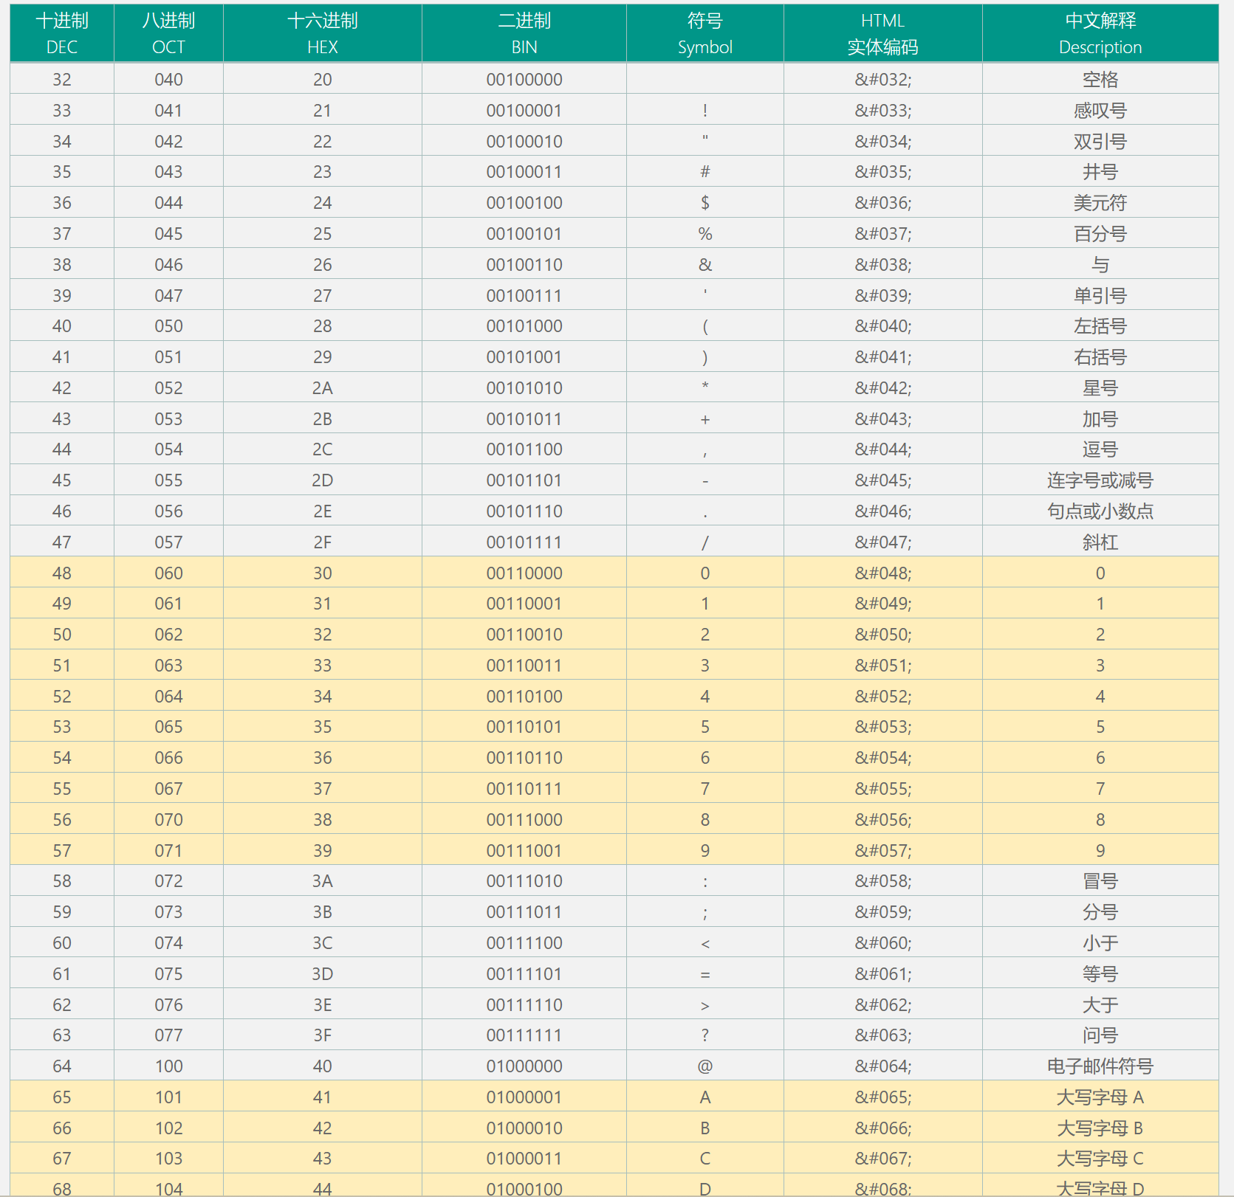Select the '双引号' description cell
The width and height of the screenshot is (1234, 1197).
click(1100, 141)
